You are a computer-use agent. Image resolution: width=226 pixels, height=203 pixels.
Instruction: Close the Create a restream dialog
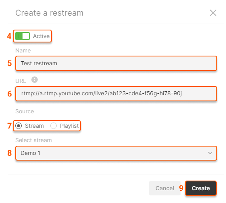pos(213,13)
